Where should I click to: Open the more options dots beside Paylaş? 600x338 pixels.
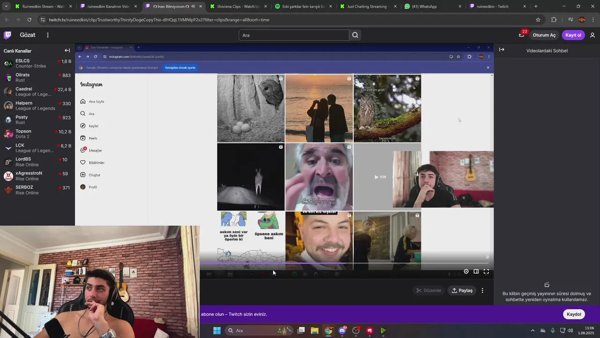coord(482,291)
